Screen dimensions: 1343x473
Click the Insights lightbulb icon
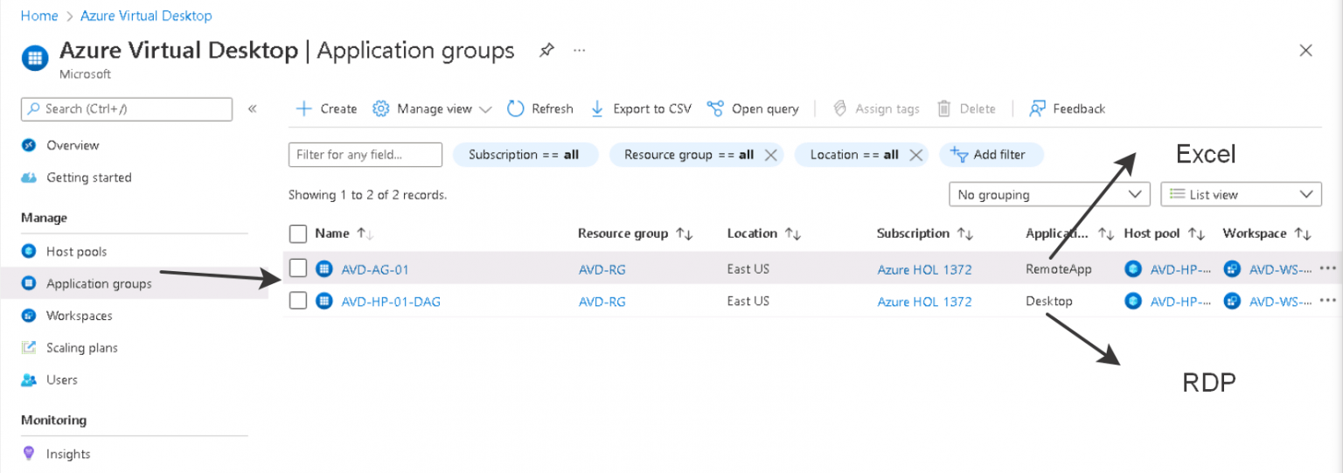[x=29, y=454]
